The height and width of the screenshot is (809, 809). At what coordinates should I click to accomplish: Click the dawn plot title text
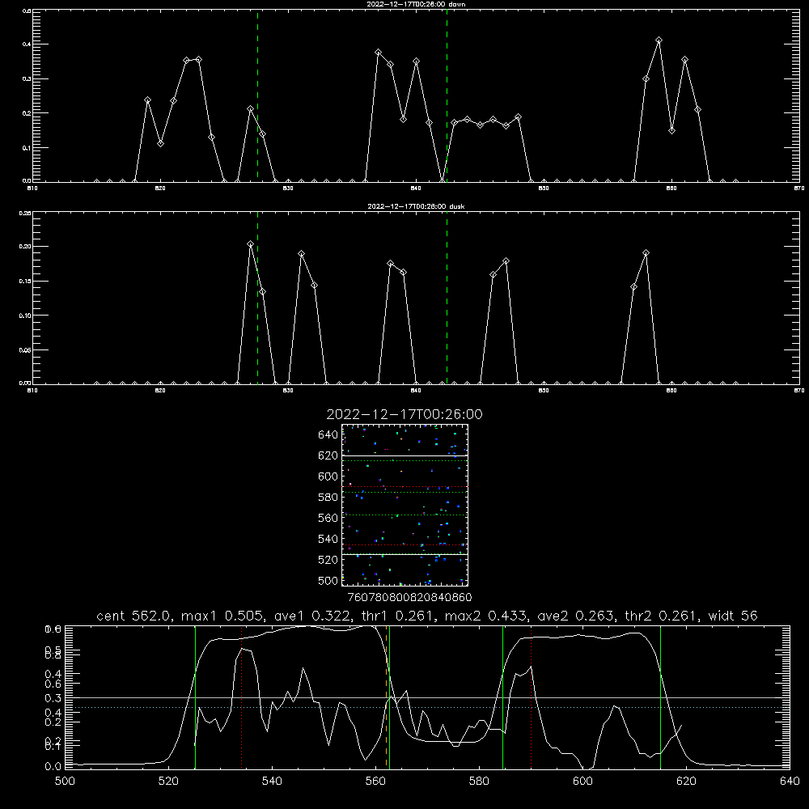pyautogui.click(x=416, y=4)
